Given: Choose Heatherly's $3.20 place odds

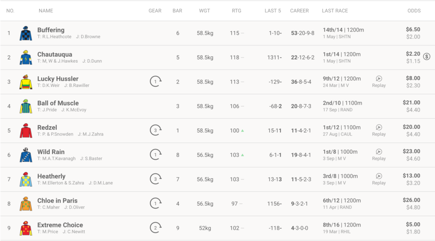Looking at the screenshot, I should (413, 183).
